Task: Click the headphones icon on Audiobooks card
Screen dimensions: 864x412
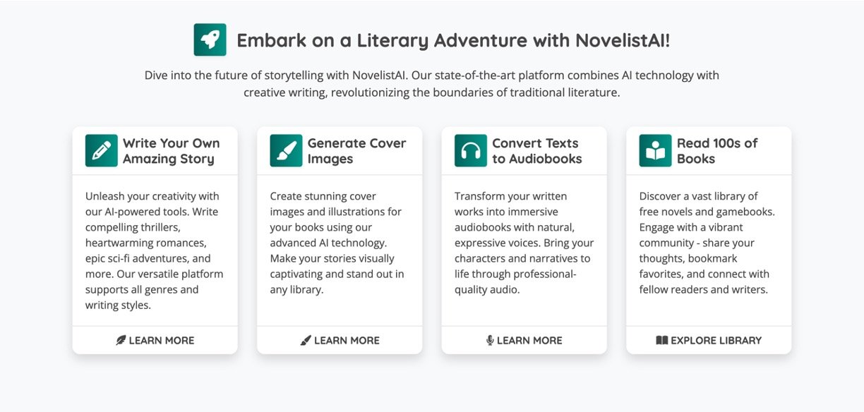Action: coord(471,150)
